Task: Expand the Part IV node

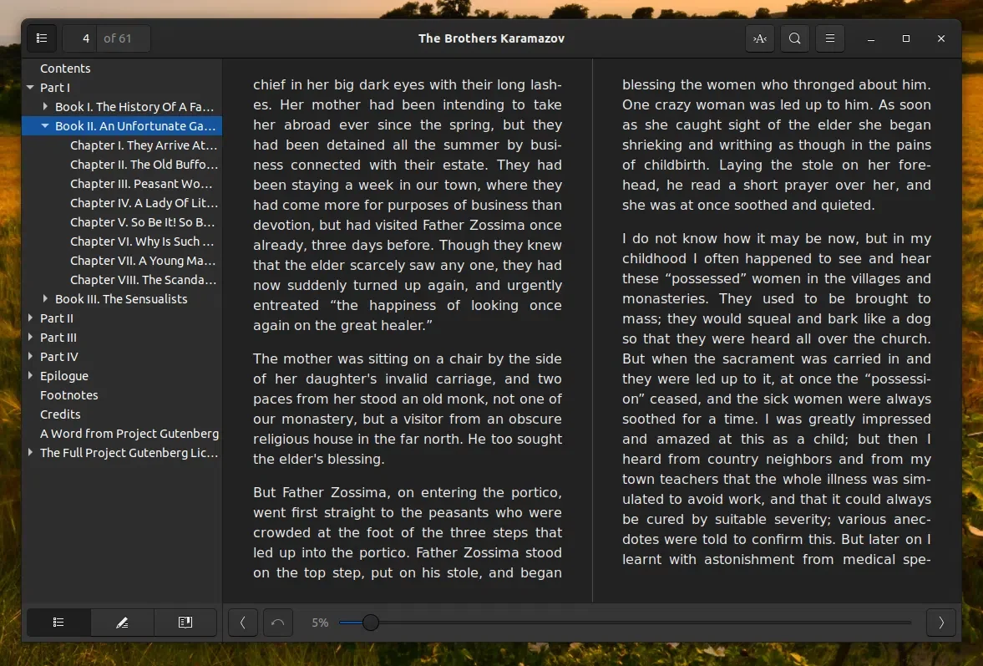Action: [x=30, y=356]
